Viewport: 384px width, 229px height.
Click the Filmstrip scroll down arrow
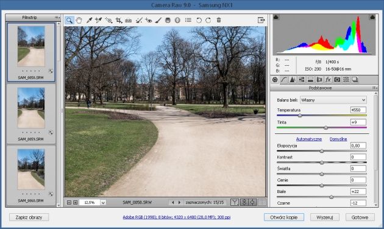(59, 205)
